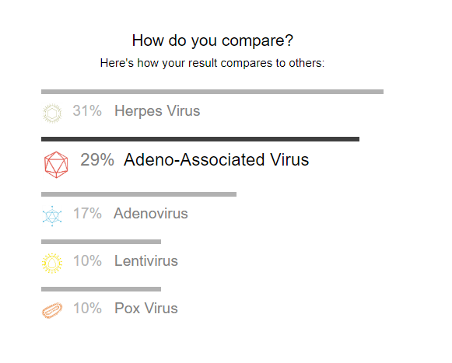Viewport: 452px width, 363px height.
Task: Click the 17% percentage value
Action: [87, 214]
